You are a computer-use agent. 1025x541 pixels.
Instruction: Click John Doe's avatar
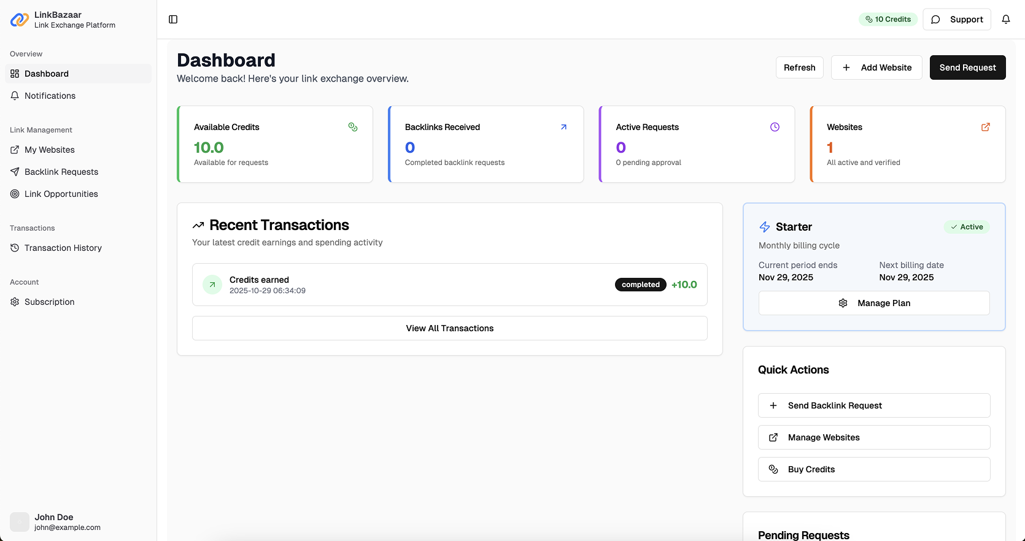pyautogui.click(x=20, y=522)
